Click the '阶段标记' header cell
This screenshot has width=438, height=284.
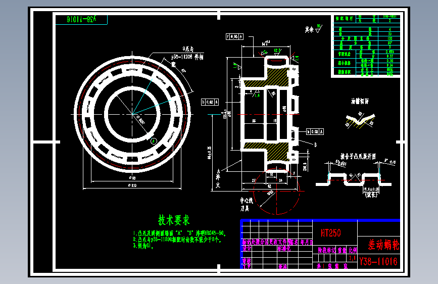pyautogui.click(x=326, y=250)
